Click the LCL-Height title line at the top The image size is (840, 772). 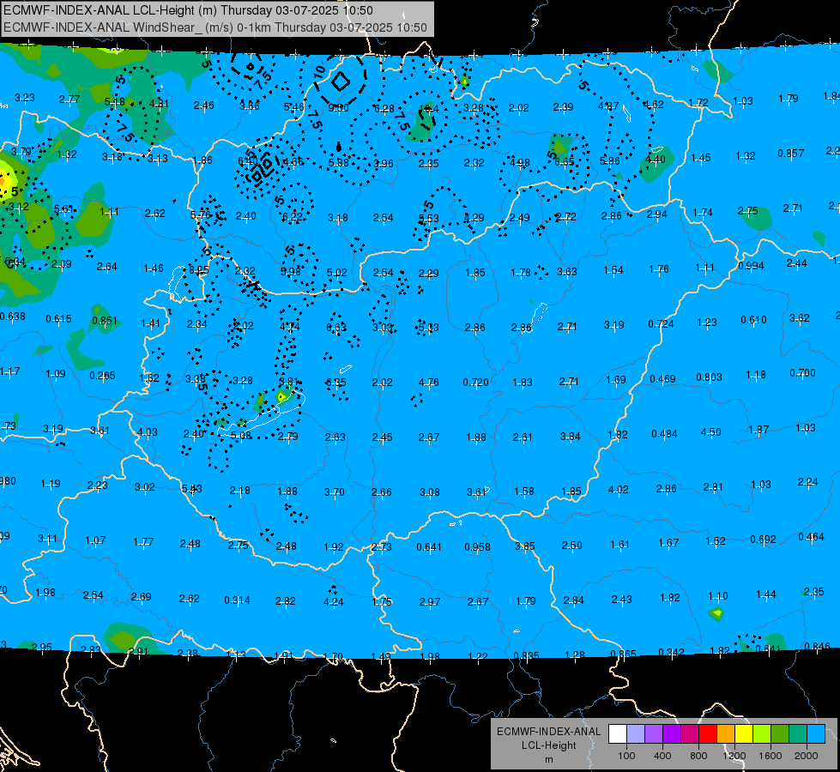click(188, 10)
